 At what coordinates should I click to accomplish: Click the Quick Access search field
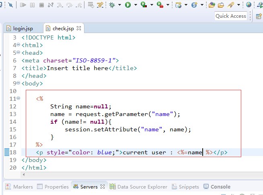230,16
